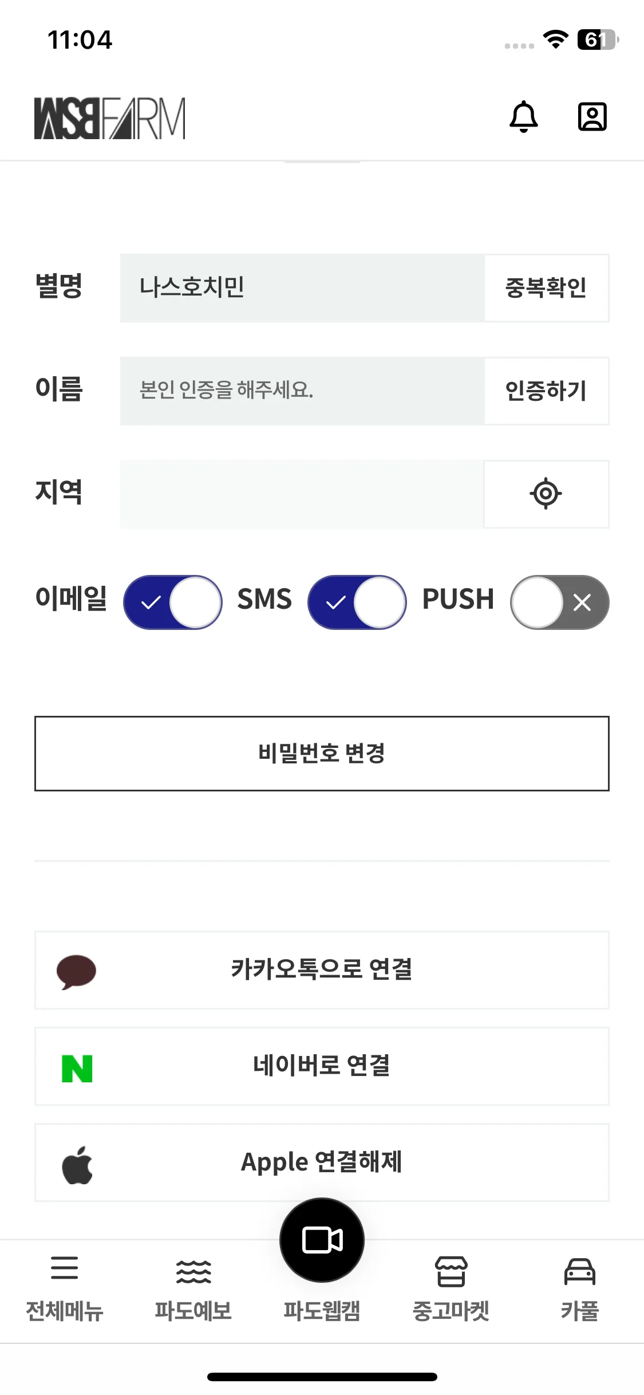644x1395 pixels.
Task: Click the 비밀번호 변경 button
Action: (322, 753)
